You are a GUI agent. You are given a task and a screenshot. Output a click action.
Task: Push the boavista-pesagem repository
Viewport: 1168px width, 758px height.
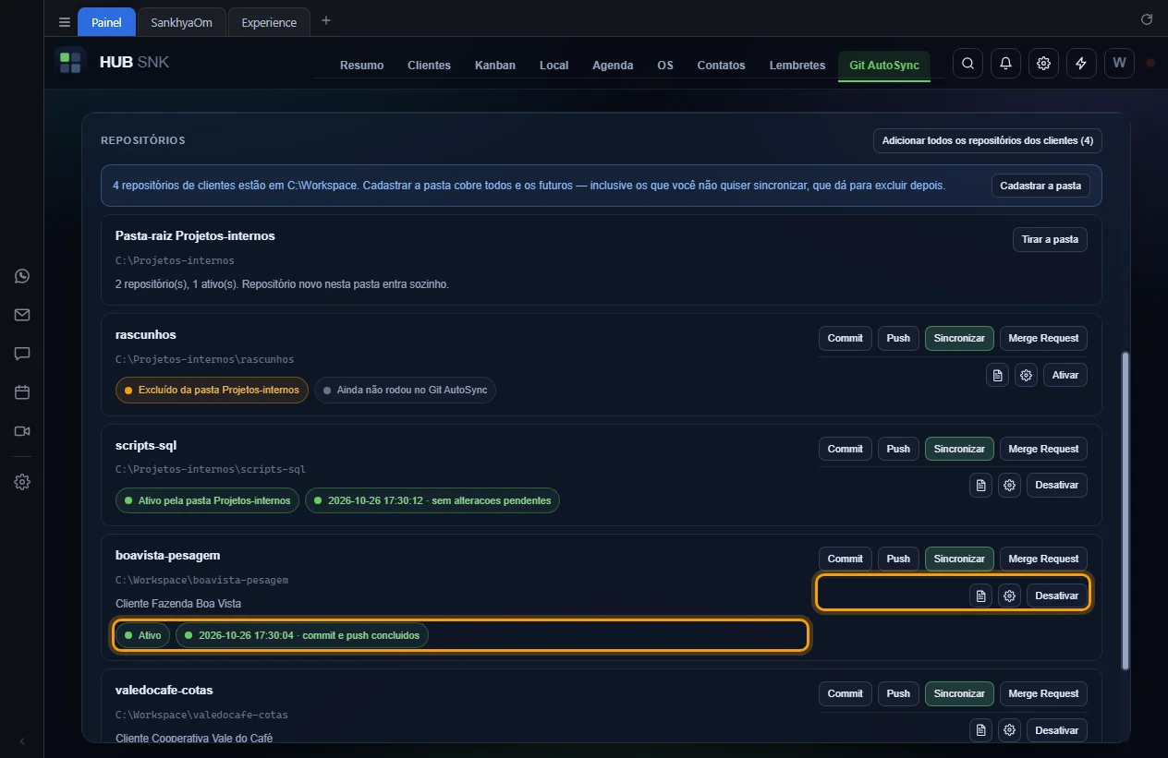898,559
